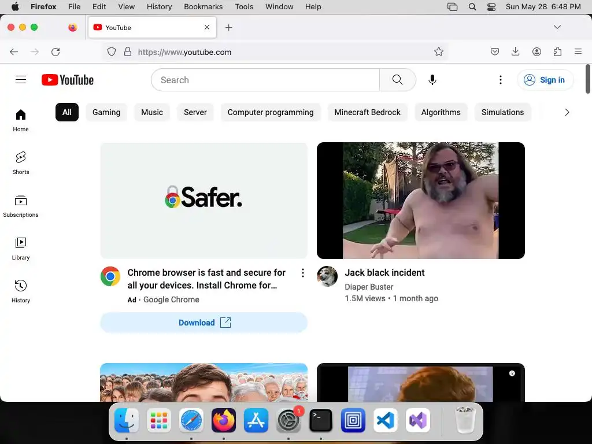The image size is (592, 444).
Task: Click the Firefox address bar URL
Action: (x=184, y=52)
